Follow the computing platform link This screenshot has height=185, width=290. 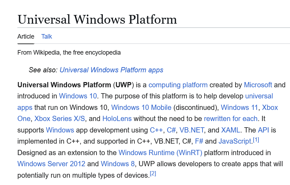pos(178,85)
